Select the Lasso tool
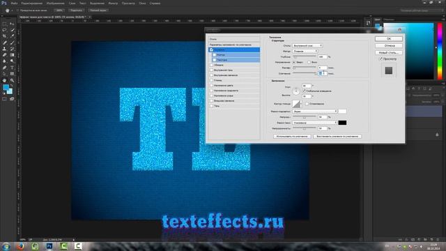 4,30
